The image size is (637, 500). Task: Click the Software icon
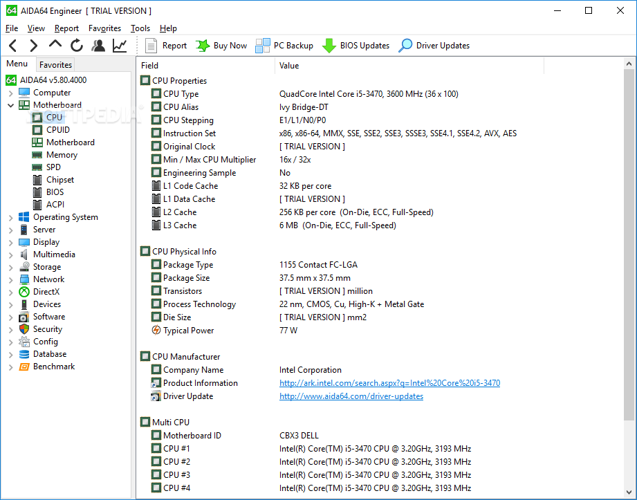[24, 317]
